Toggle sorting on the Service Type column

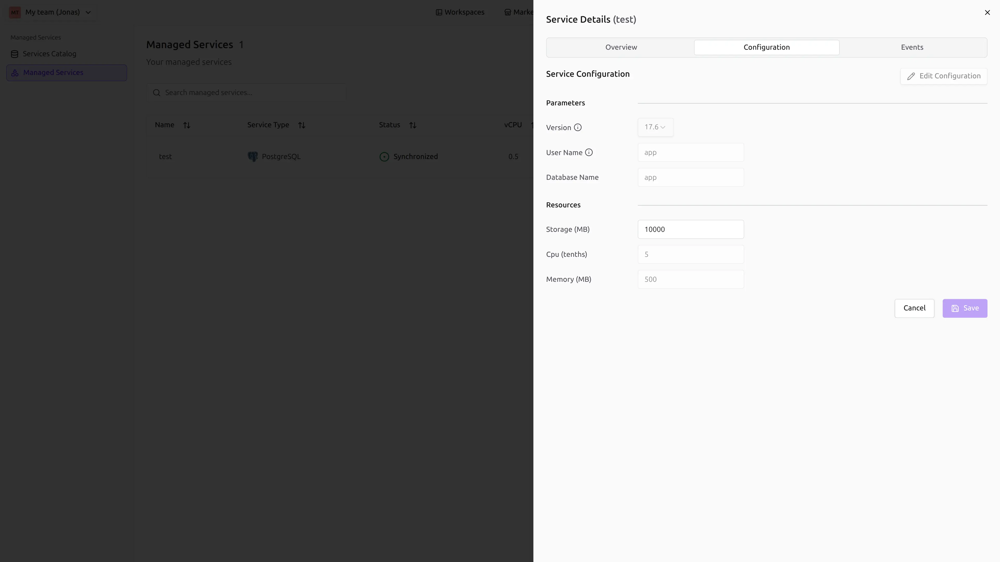[x=302, y=125]
